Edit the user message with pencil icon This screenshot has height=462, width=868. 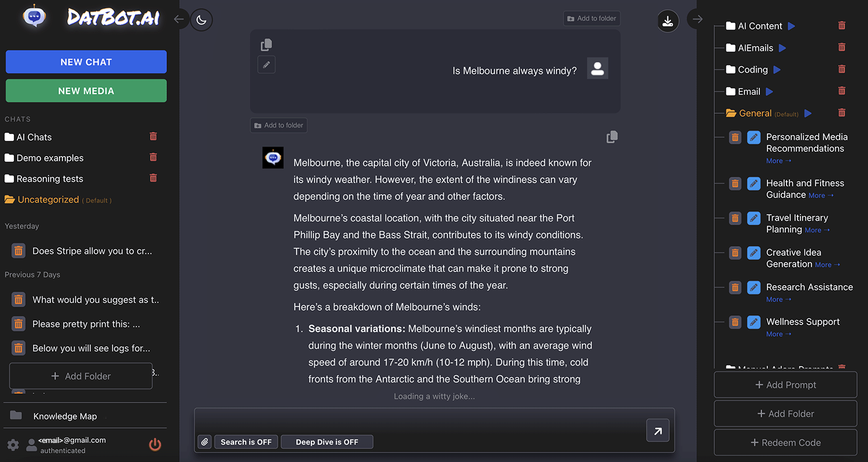click(266, 65)
